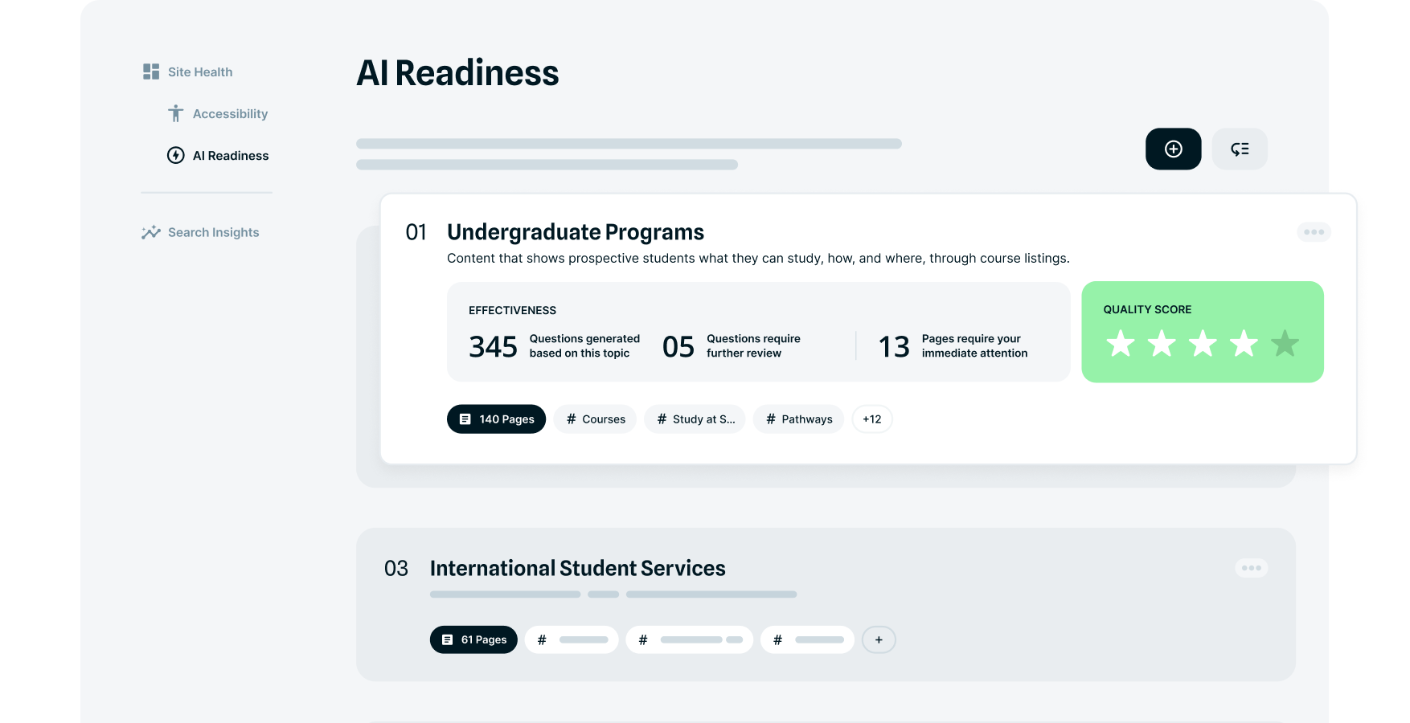Click the fourth quality score star
Viewport: 1410px width, 723px height.
coord(1244,343)
